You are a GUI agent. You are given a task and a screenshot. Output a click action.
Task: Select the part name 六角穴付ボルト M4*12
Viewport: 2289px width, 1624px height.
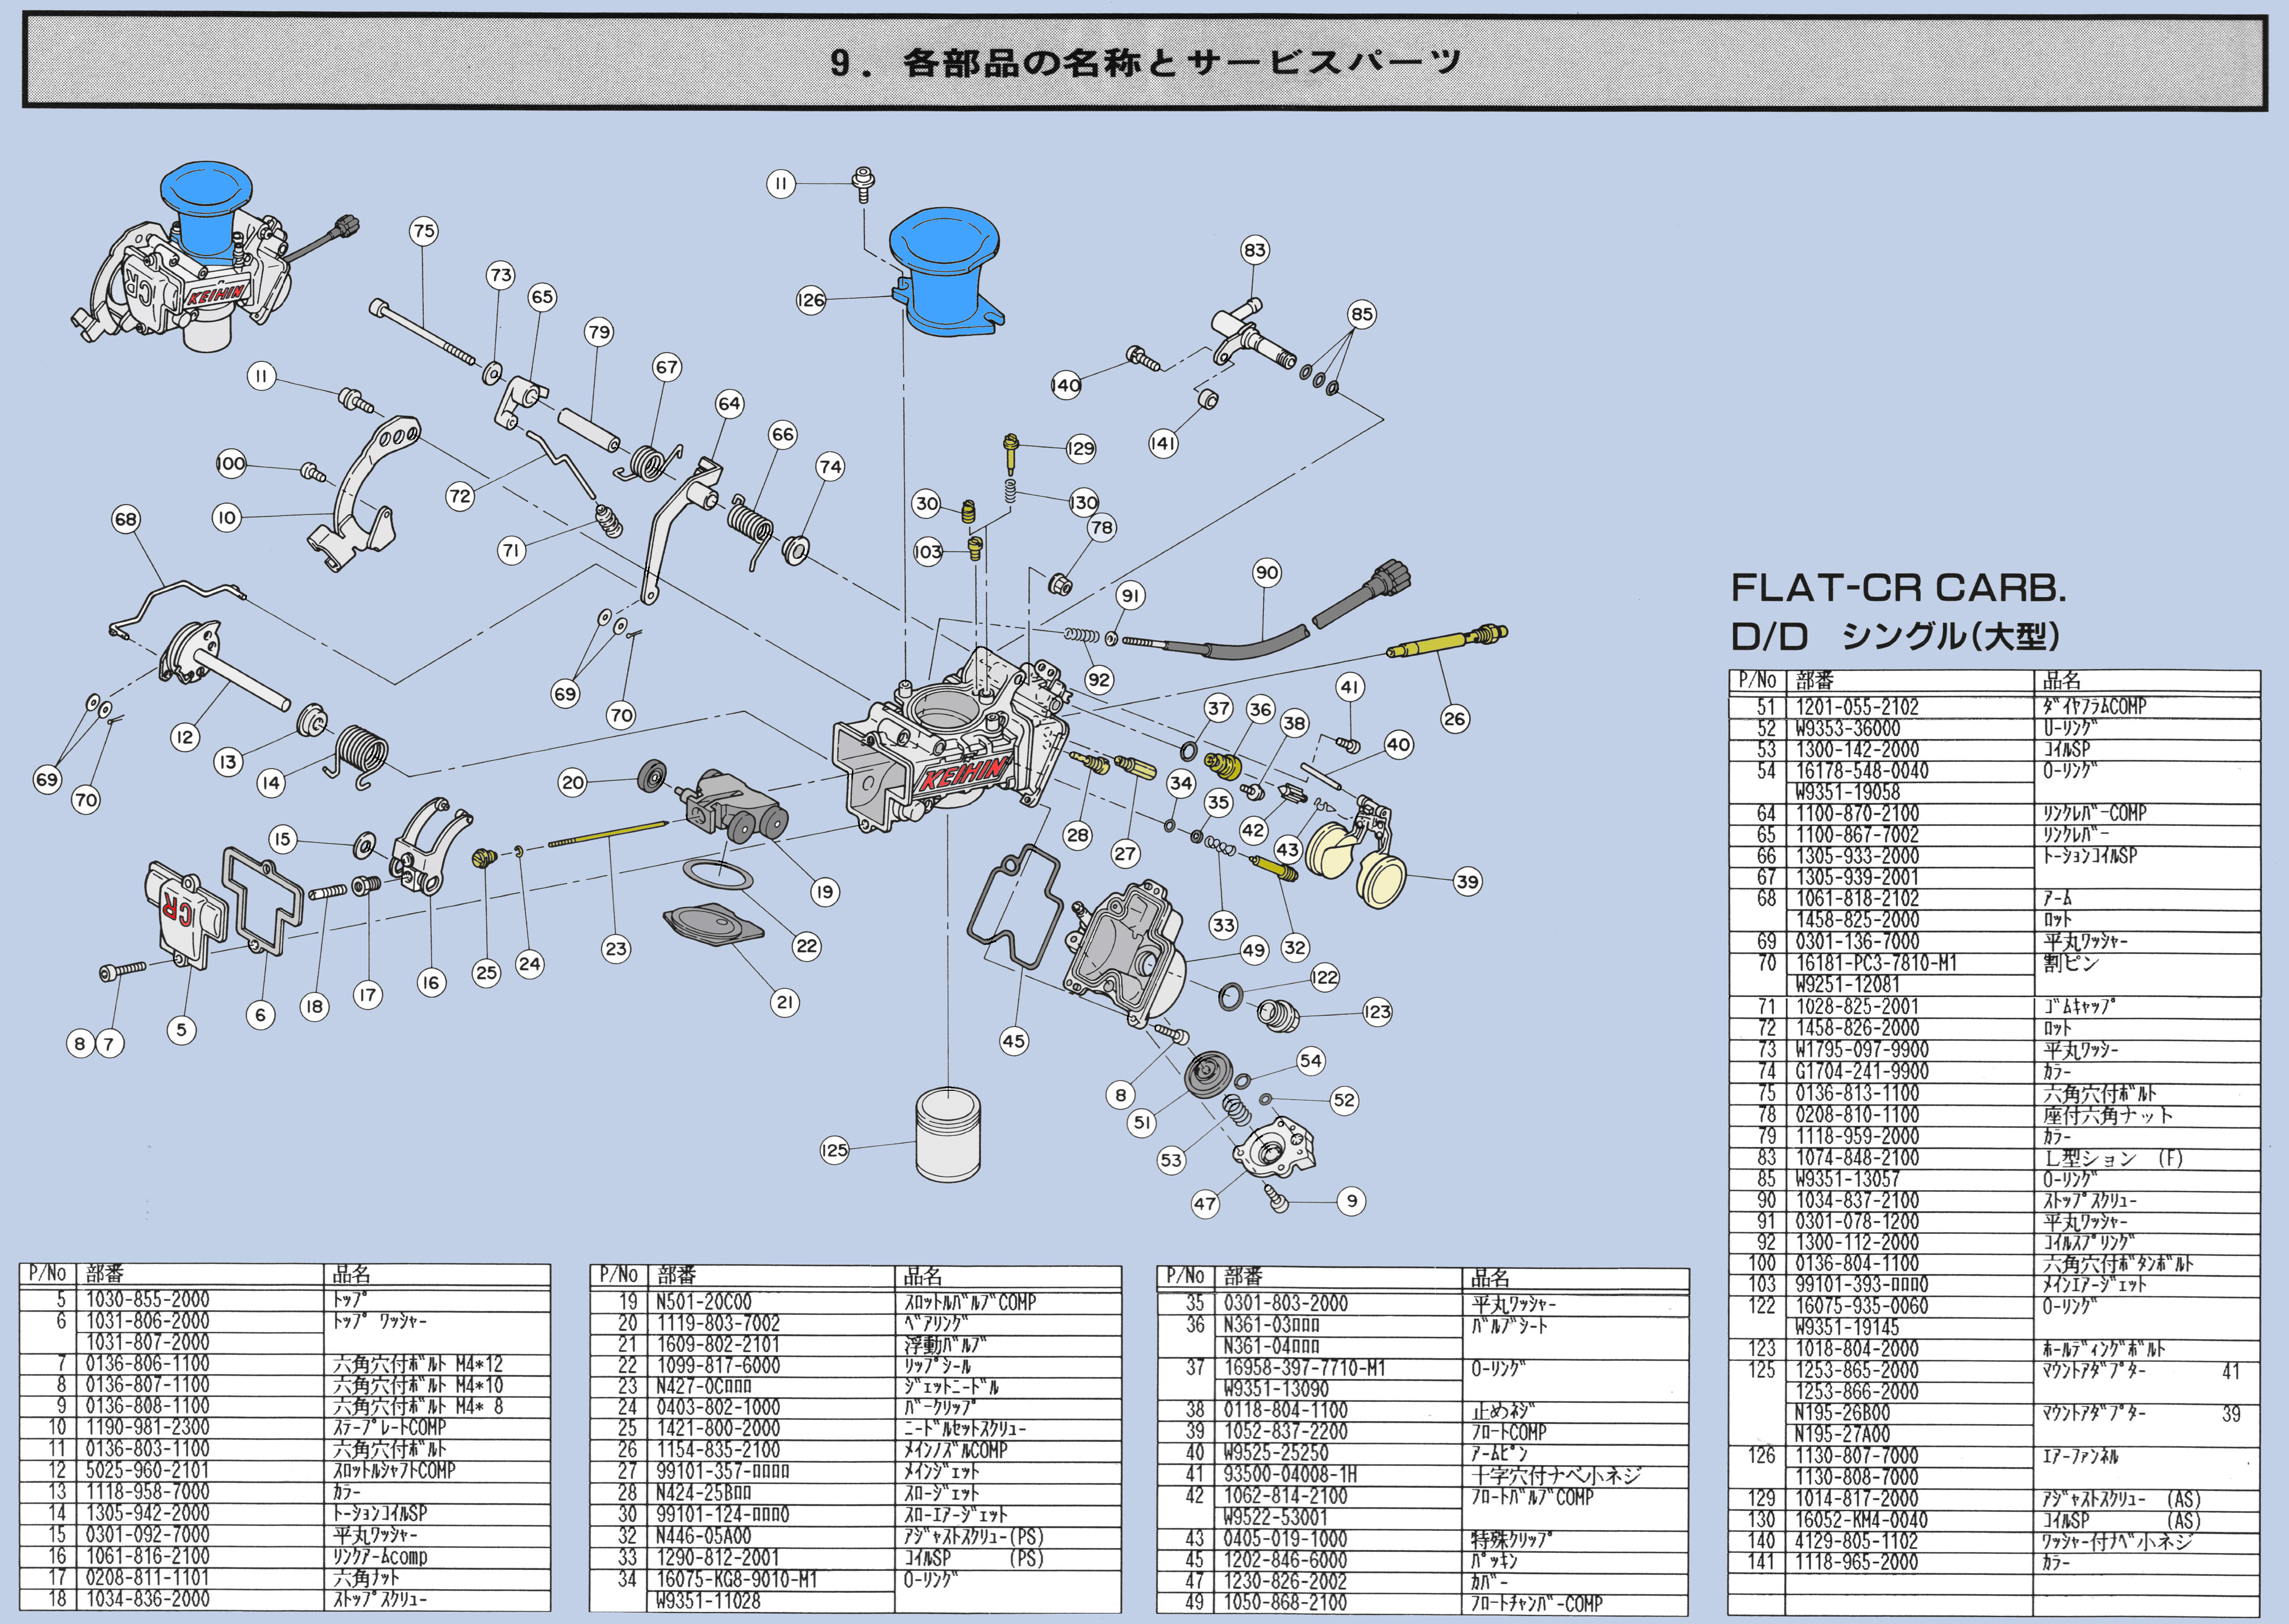(418, 1364)
